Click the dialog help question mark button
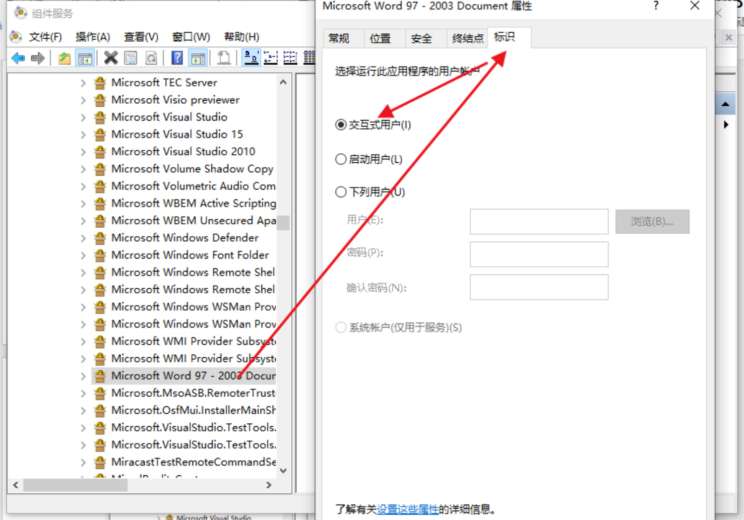Image resolution: width=744 pixels, height=520 pixels. point(656,6)
